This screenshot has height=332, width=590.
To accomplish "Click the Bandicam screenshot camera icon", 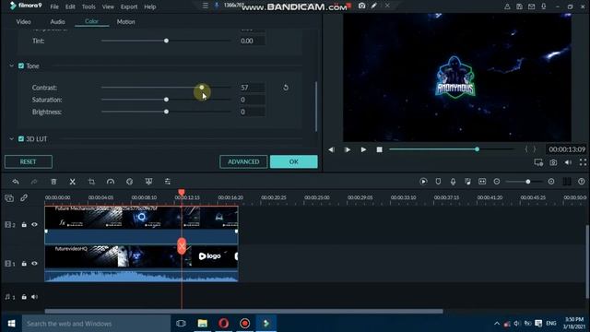I will click(361, 6).
